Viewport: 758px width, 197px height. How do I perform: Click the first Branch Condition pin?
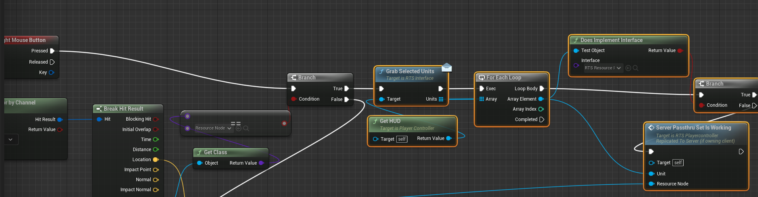[x=294, y=99]
